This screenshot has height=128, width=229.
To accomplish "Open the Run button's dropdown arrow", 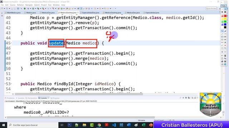I will 36,9.
